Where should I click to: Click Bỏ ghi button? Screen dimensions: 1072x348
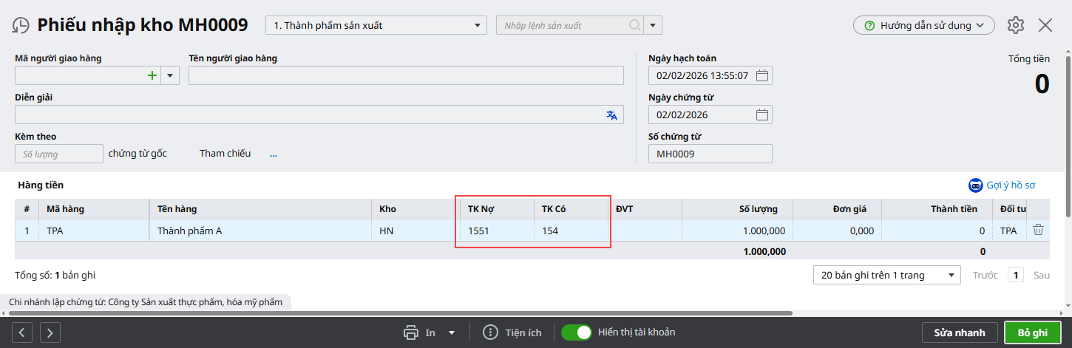tap(1032, 332)
